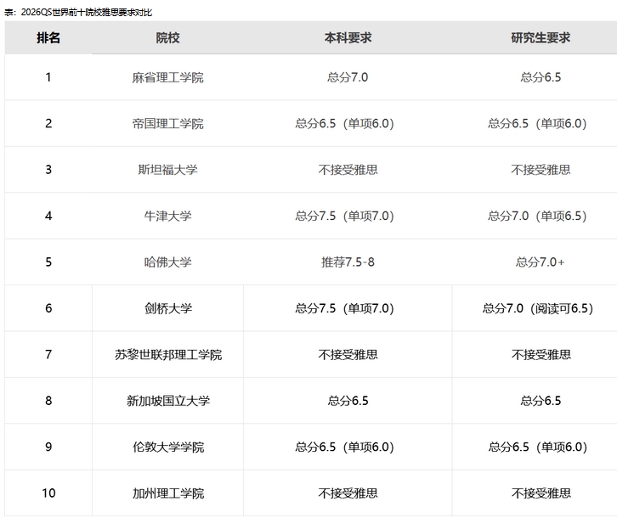Click rank number 5 beside 哈佛大学
617x518 pixels.
(48, 262)
